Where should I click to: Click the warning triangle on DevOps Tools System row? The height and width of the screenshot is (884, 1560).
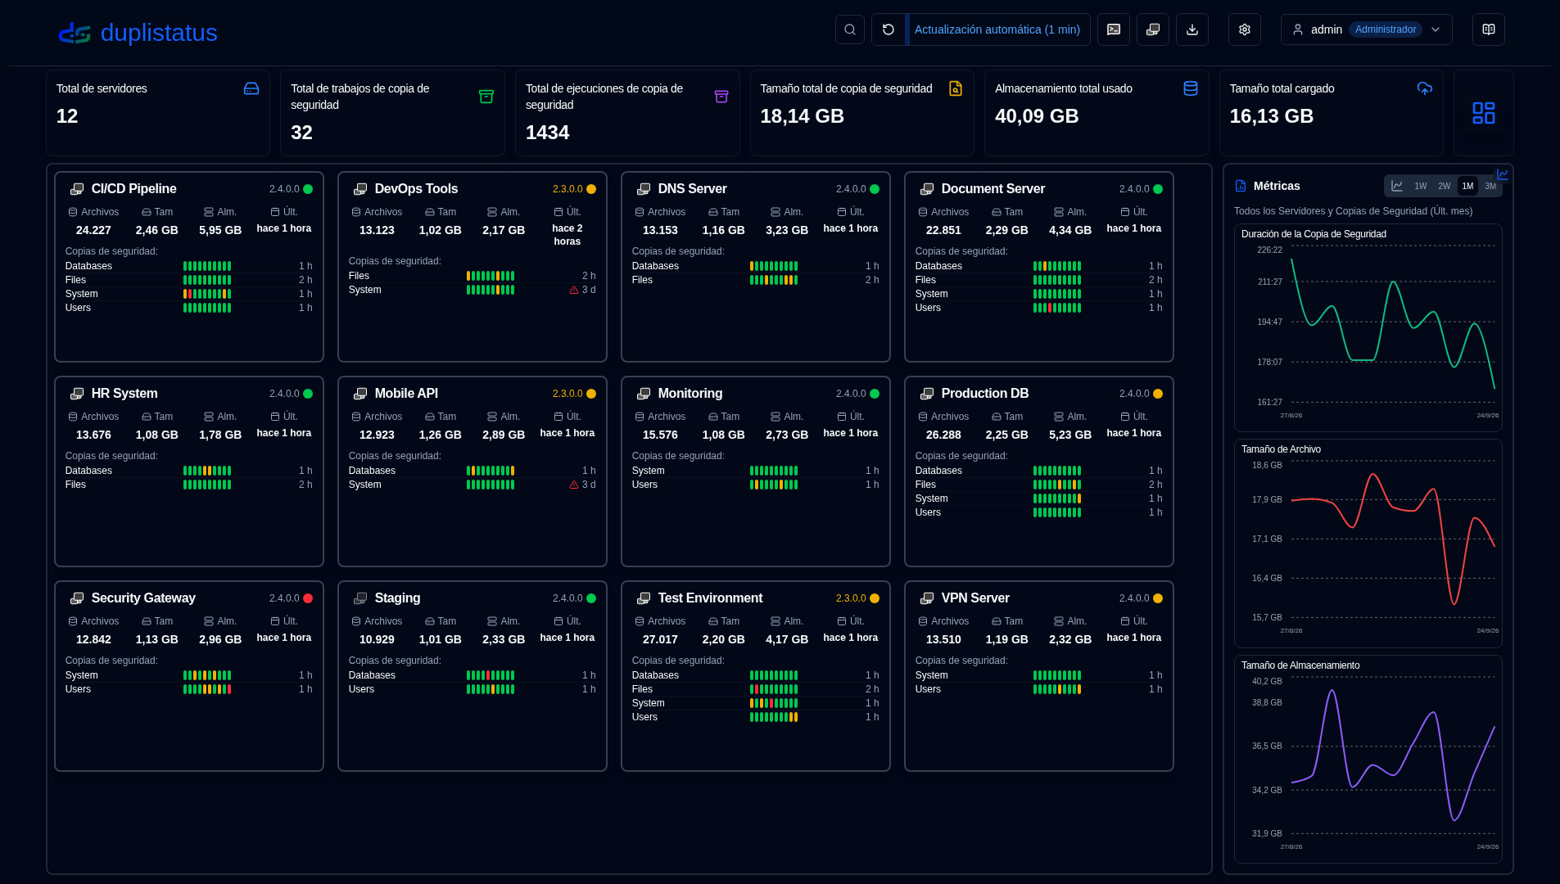(574, 290)
